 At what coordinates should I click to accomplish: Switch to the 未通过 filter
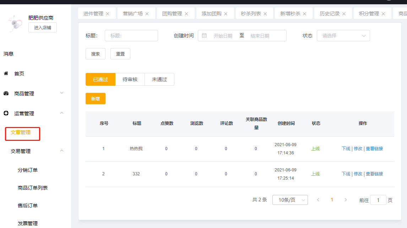[x=159, y=79]
